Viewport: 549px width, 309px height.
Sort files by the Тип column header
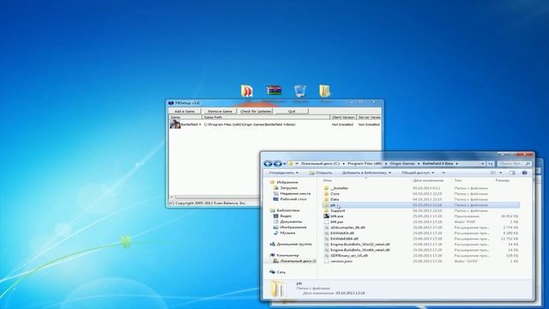(458, 180)
